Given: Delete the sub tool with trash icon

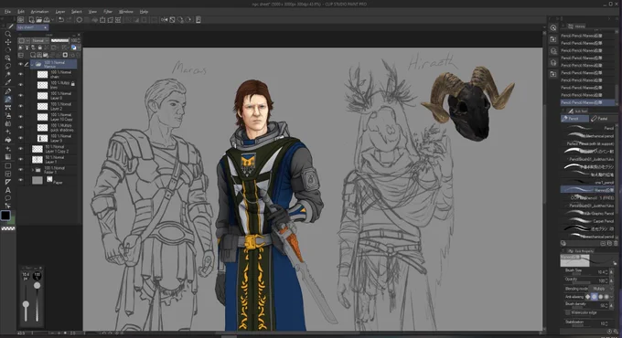Looking at the screenshot, I should 616,243.
